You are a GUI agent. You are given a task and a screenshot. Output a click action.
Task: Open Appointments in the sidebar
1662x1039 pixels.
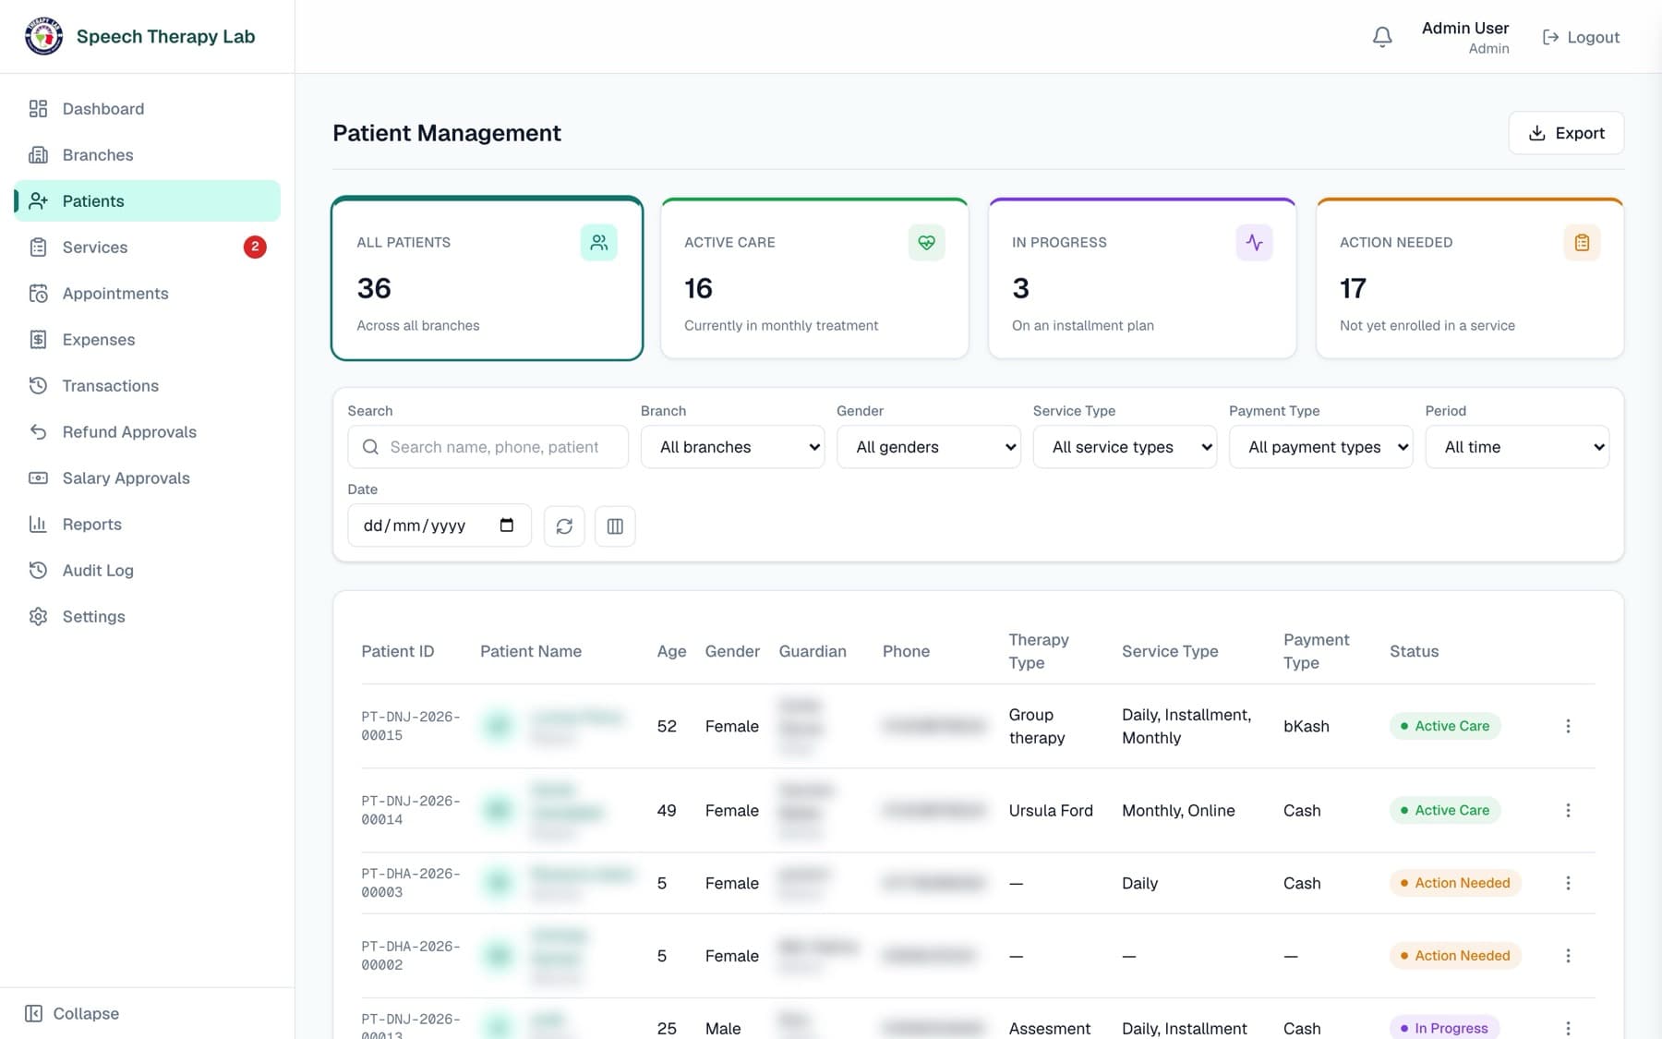point(148,293)
